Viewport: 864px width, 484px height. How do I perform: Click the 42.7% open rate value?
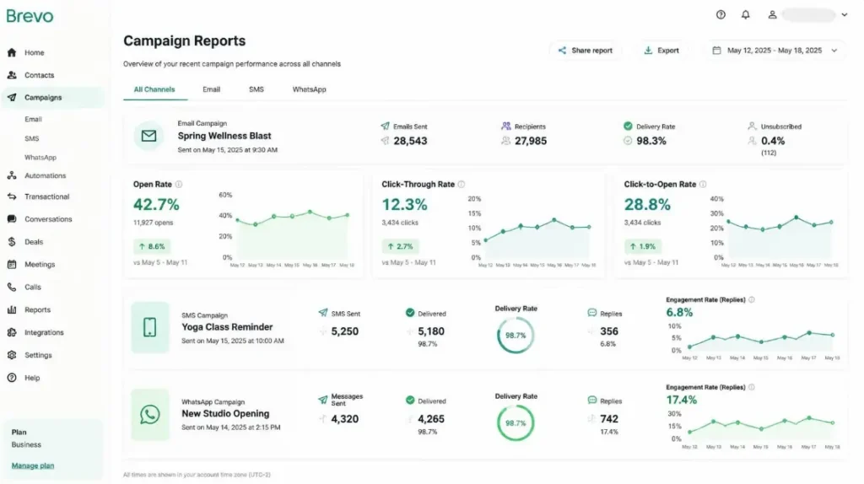click(156, 205)
